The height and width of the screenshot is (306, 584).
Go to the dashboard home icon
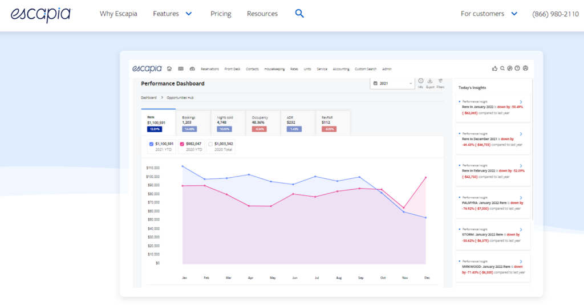pyautogui.click(x=169, y=69)
